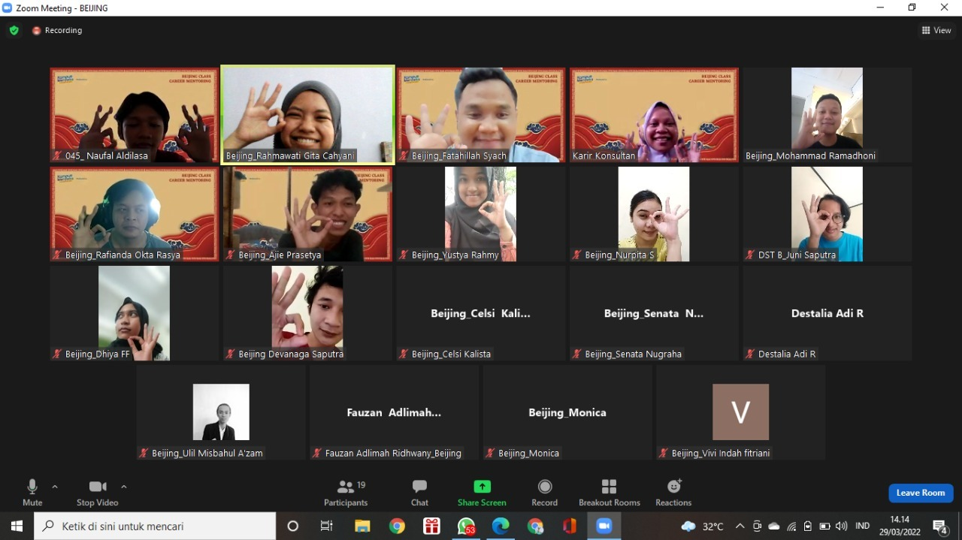Open the Breakout Rooms dialog
The image size is (962, 540).
click(609, 492)
